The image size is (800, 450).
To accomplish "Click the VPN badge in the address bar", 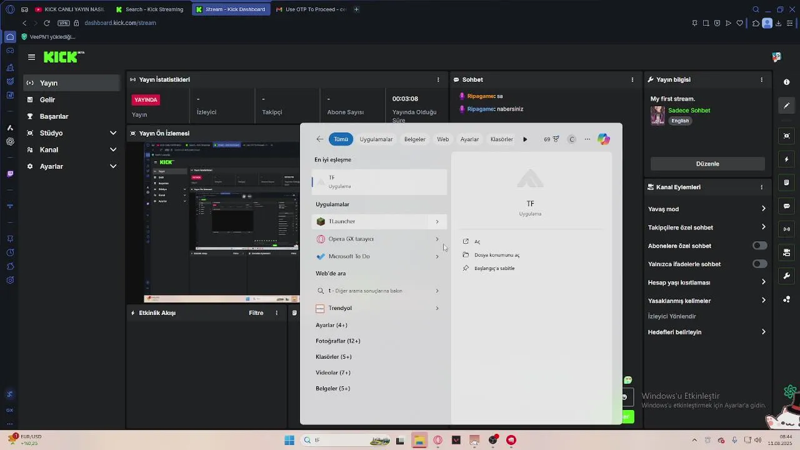I will [x=63, y=23].
